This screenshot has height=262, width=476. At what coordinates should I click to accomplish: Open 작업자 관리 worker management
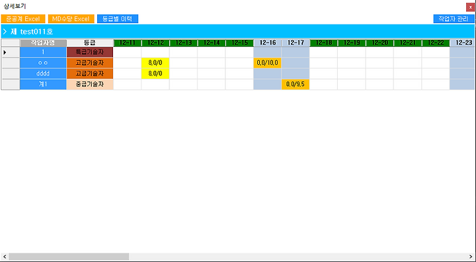tap(454, 19)
